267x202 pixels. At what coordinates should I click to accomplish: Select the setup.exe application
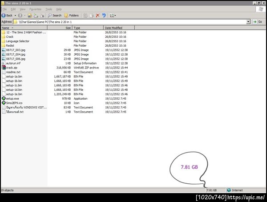click(x=10, y=98)
